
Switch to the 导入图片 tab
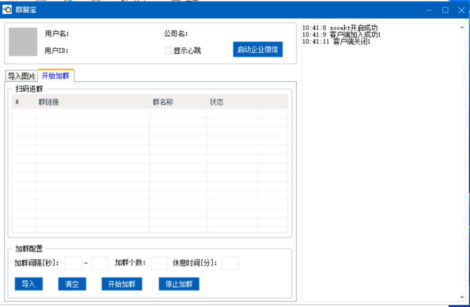click(22, 76)
